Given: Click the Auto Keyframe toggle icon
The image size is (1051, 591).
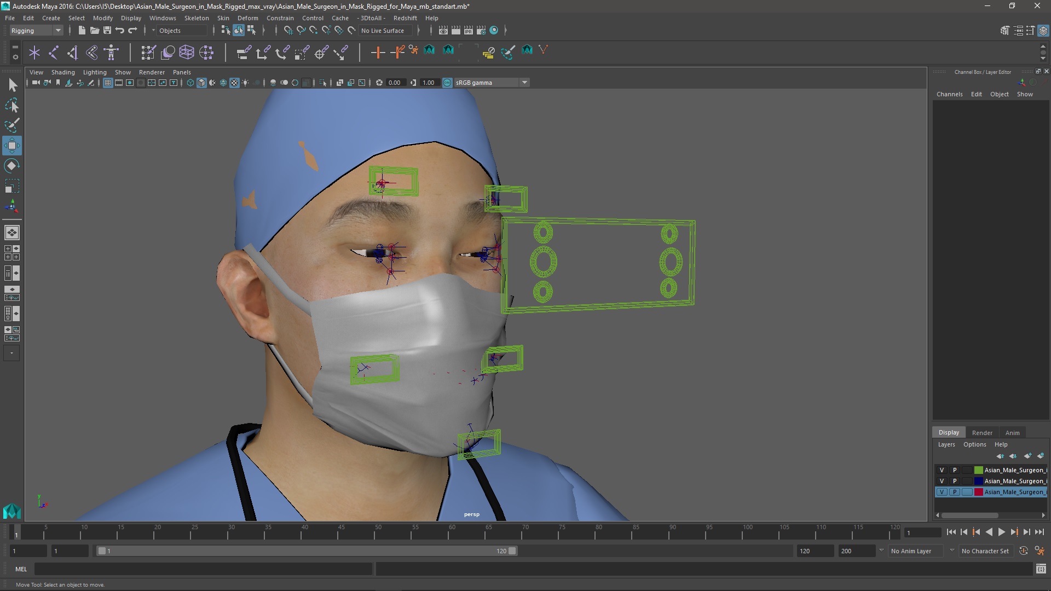Looking at the screenshot, I should 1023,551.
